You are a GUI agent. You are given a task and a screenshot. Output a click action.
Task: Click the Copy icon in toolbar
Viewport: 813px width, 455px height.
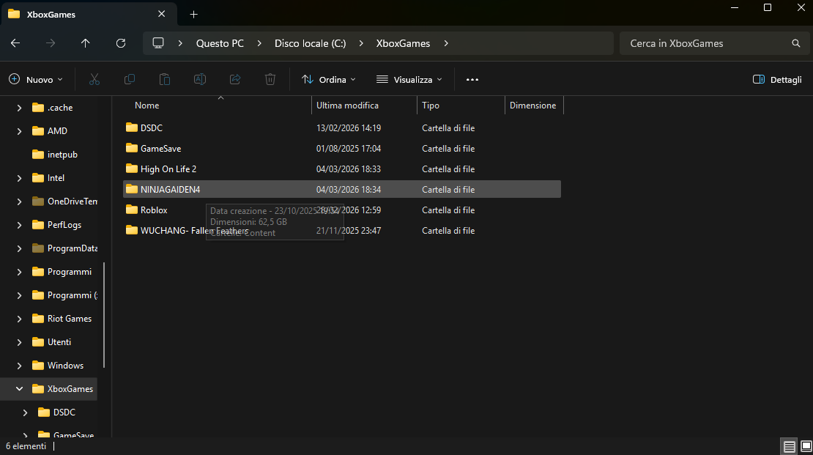pos(130,79)
